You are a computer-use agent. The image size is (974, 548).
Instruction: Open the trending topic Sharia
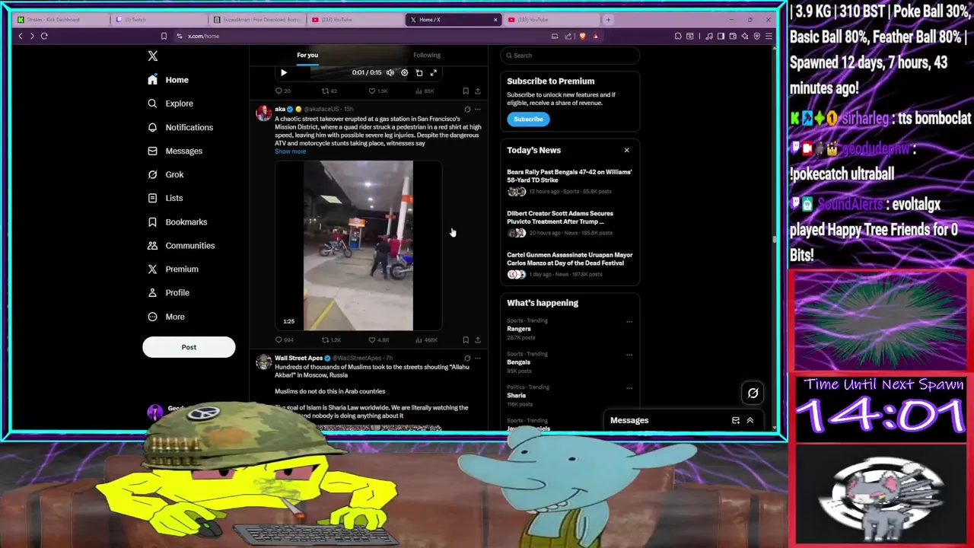click(x=517, y=395)
